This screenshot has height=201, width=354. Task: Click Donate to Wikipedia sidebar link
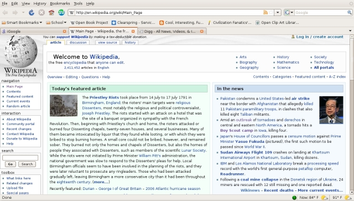pos(22,138)
